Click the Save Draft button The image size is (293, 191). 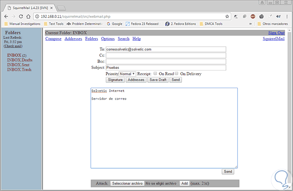[x=158, y=80]
